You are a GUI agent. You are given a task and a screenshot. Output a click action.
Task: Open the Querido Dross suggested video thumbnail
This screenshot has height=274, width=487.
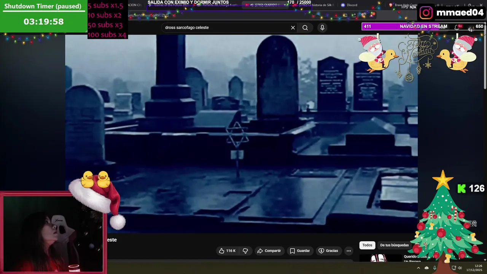(380, 258)
